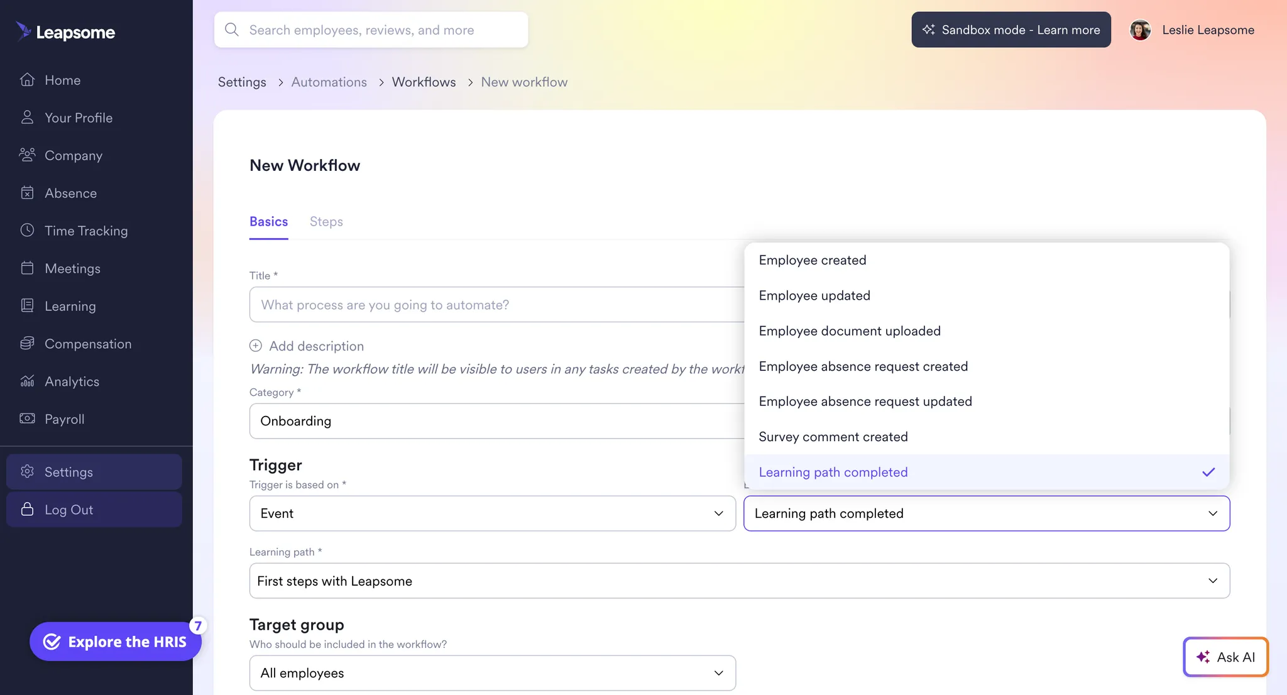Focus the search employees field
The image size is (1287, 695).
tap(371, 30)
